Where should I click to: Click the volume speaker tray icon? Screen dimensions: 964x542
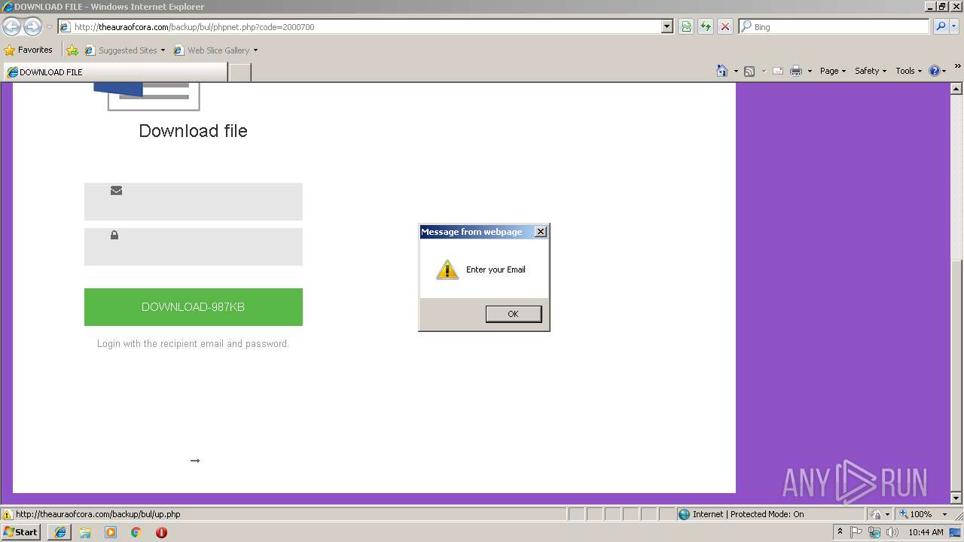pos(892,532)
